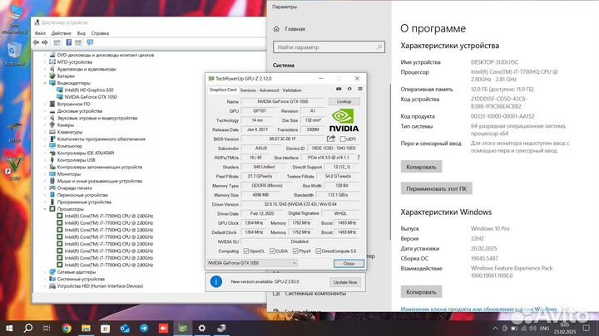The image size is (599, 336).
Task: Click Главная in the Settings sidebar
Action: click(x=295, y=29)
